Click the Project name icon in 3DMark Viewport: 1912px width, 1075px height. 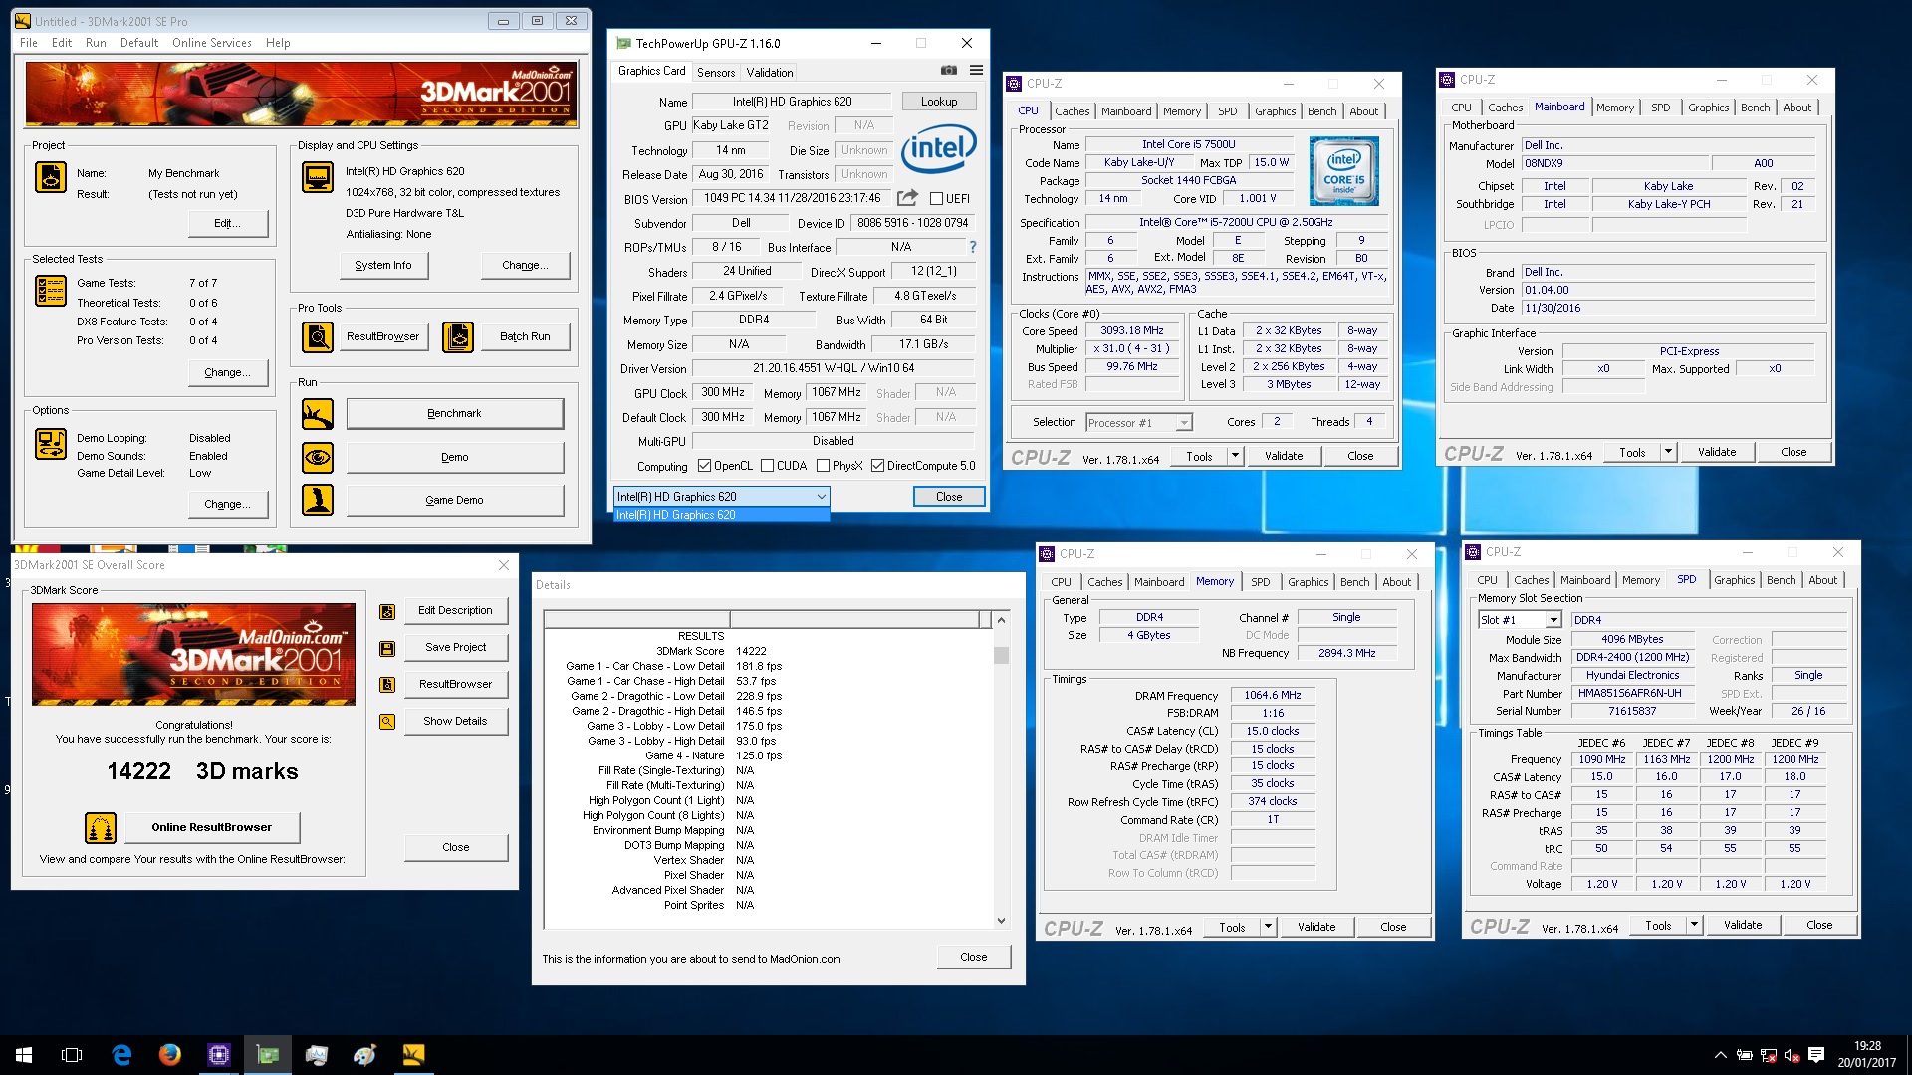click(x=51, y=177)
